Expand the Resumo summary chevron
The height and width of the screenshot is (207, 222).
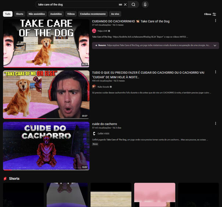(x=215, y=46)
